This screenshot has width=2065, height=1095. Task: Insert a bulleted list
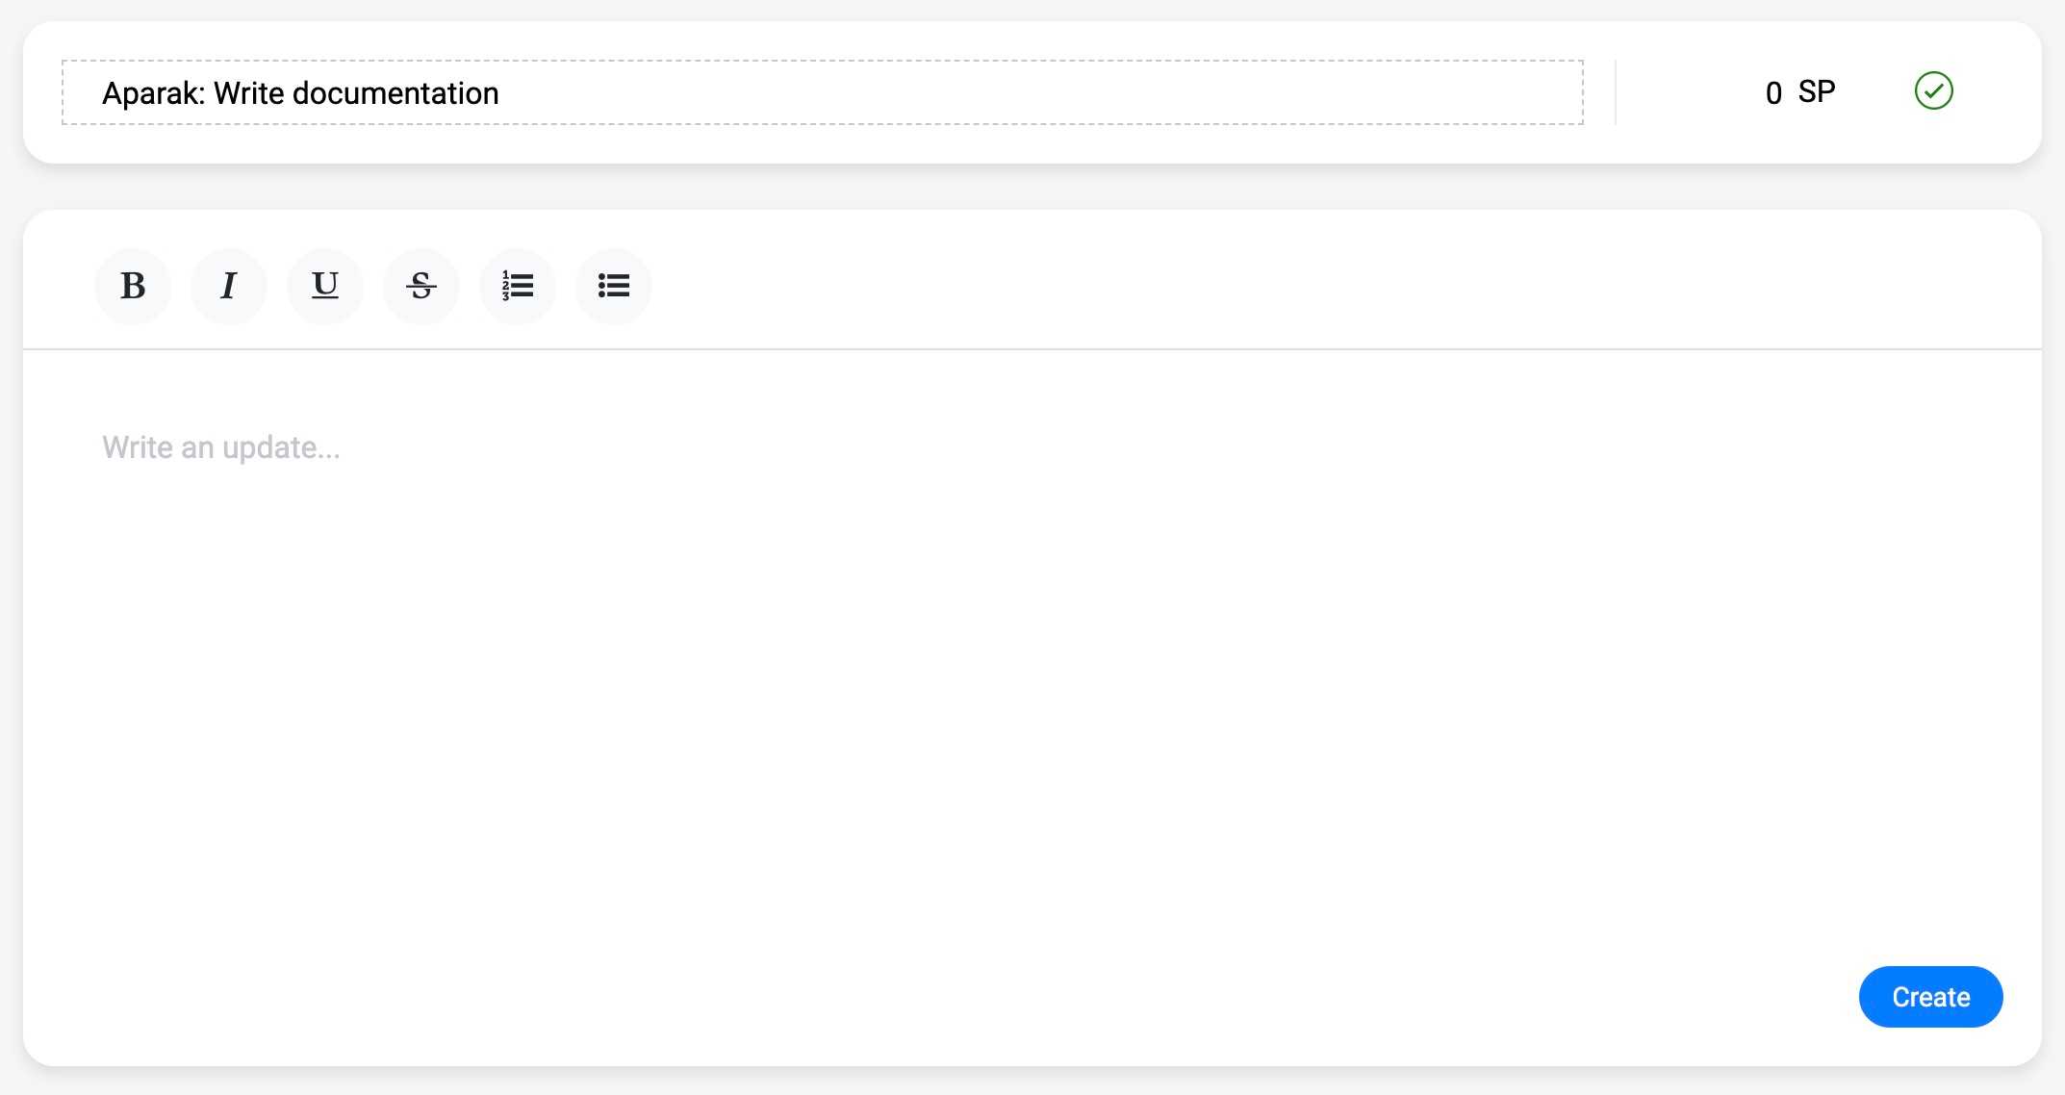tap(614, 286)
